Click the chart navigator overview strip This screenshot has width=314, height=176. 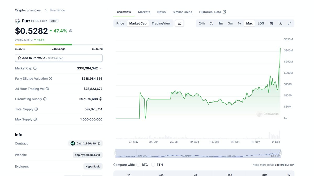click(198, 153)
